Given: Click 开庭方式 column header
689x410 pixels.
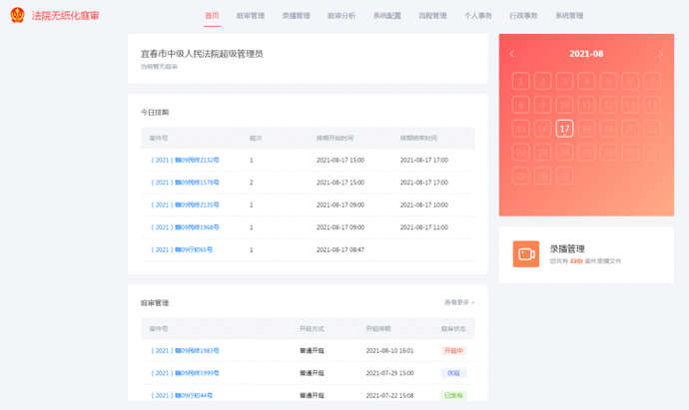Looking at the screenshot, I should click(312, 329).
